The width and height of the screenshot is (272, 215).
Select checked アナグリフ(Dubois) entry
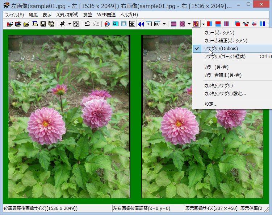[x=232, y=49]
